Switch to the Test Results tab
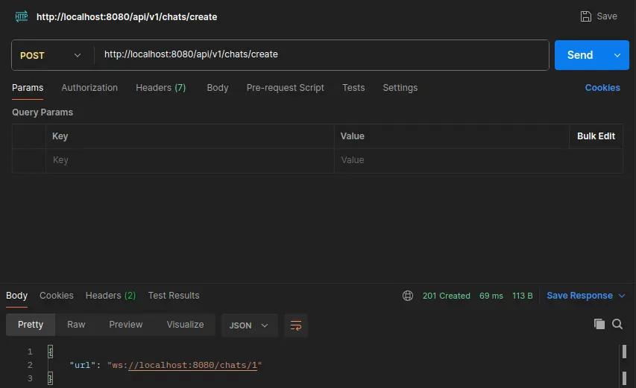The width and height of the screenshot is (636, 388). [x=174, y=296]
